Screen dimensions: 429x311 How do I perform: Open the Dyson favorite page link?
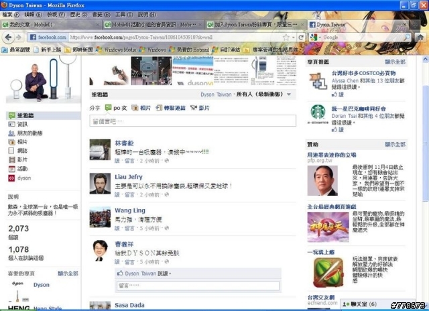pos(42,285)
